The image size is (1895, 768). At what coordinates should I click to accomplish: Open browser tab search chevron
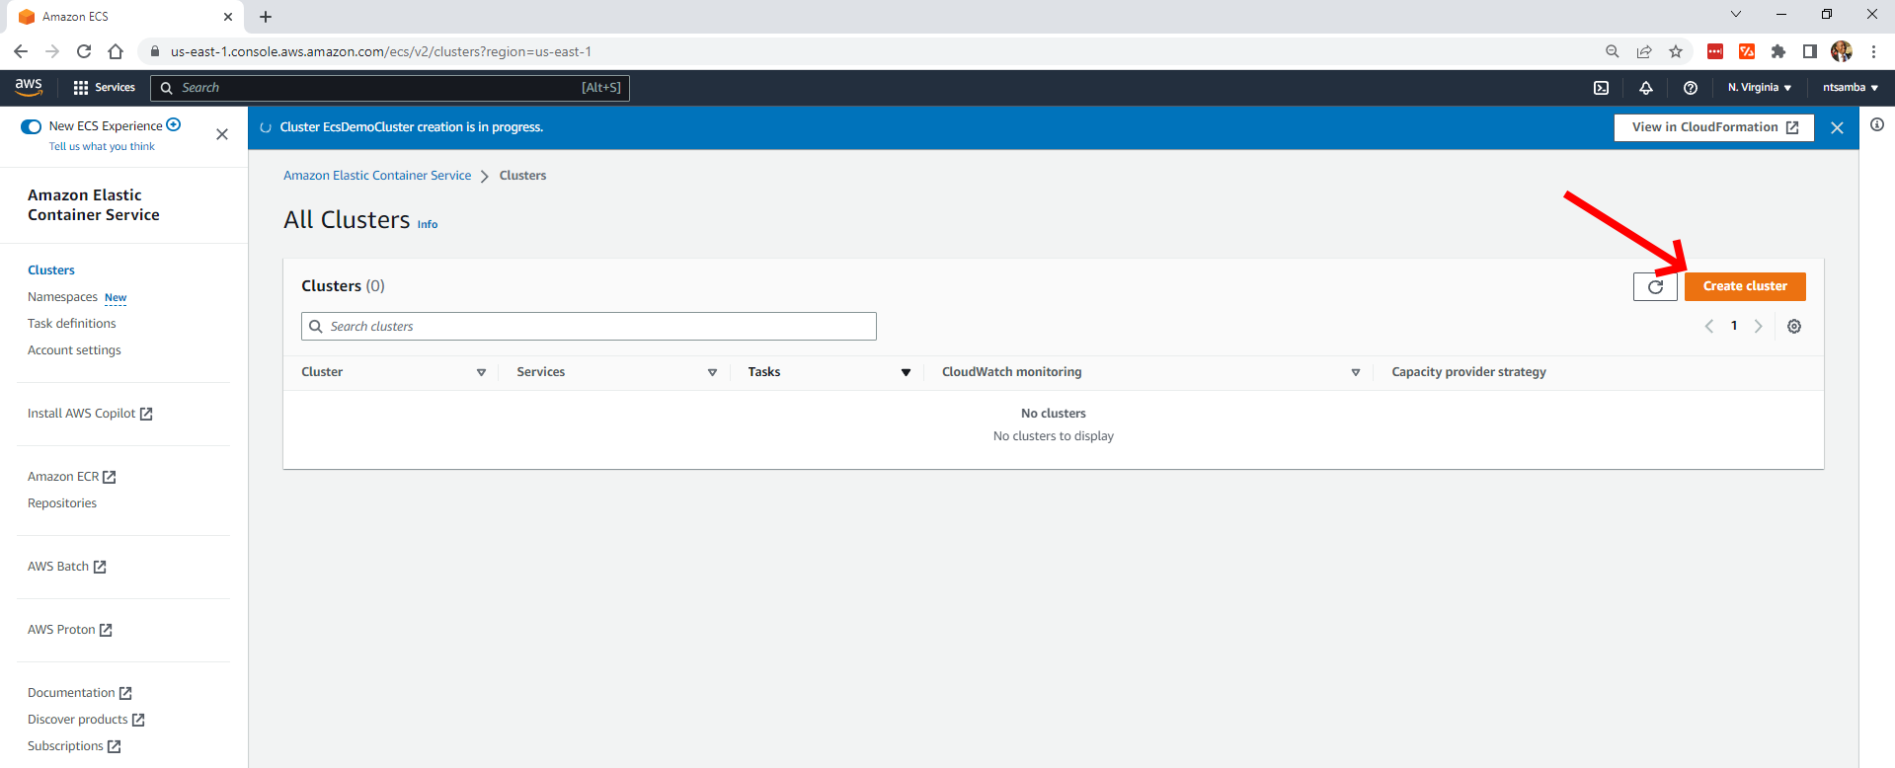pyautogui.click(x=1735, y=14)
